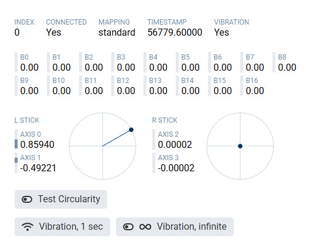Start the Vibration, 1 sec test
The width and height of the screenshot is (324, 242).
(x=62, y=227)
